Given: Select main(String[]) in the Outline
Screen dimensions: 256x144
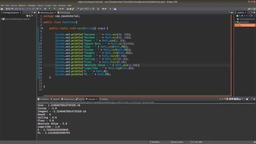Looking at the screenshot, I should click(x=245, y=25).
